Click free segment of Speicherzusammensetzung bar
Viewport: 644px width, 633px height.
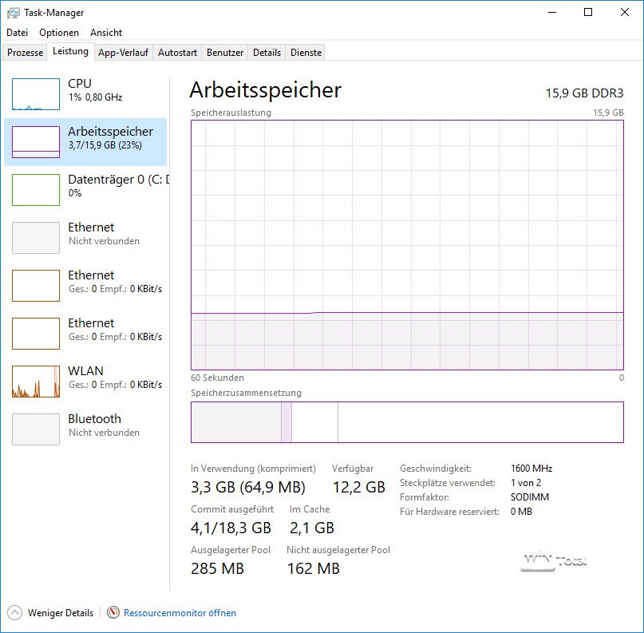[480, 422]
